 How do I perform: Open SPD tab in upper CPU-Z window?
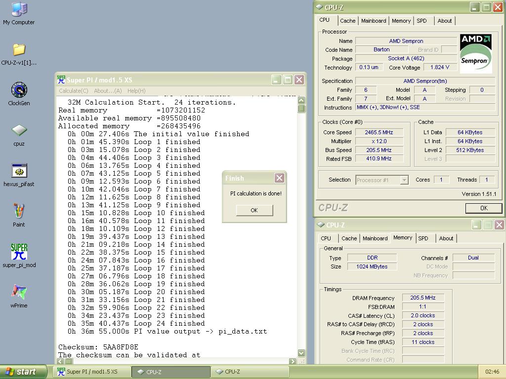422,21
